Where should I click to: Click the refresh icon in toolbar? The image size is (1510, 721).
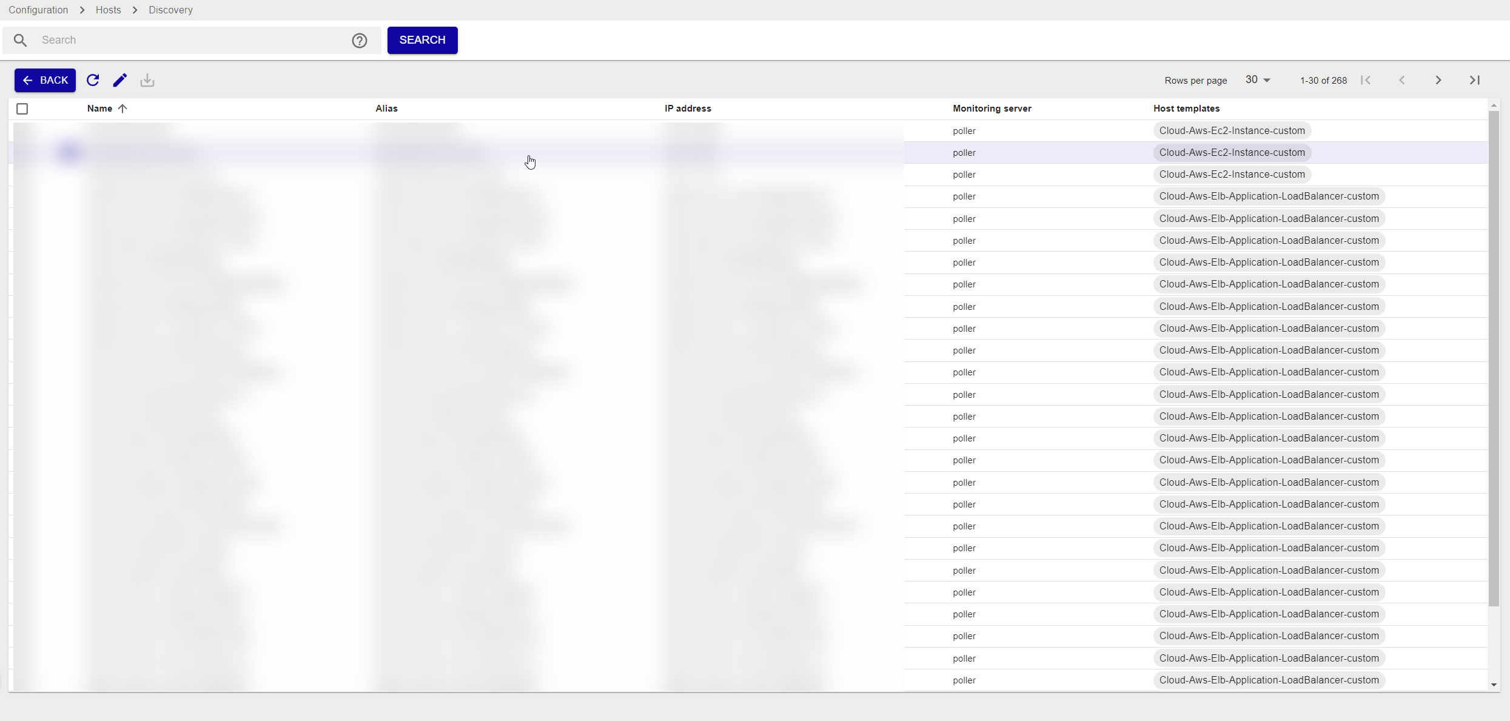[93, 80]
